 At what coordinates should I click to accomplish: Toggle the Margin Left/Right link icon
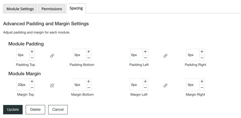click(165, 86)
